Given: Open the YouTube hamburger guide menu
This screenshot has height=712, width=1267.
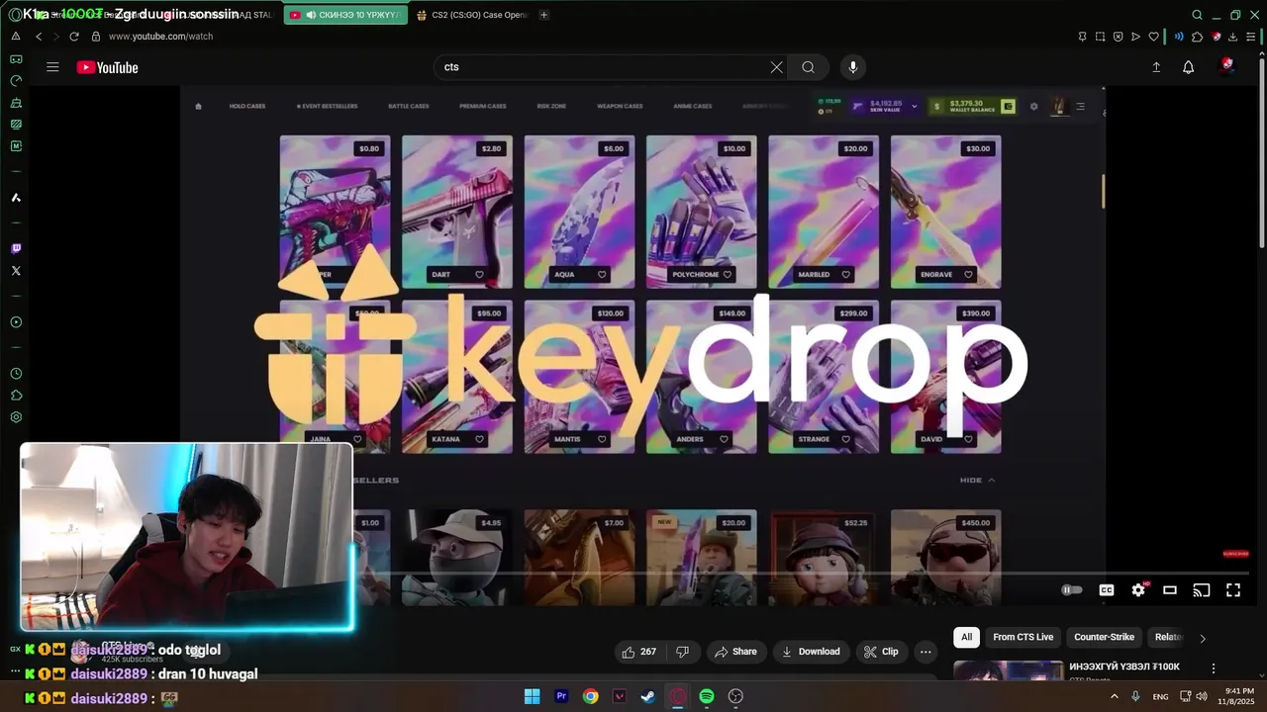Looking at the screenshot, I should click(x=52, y=67).
